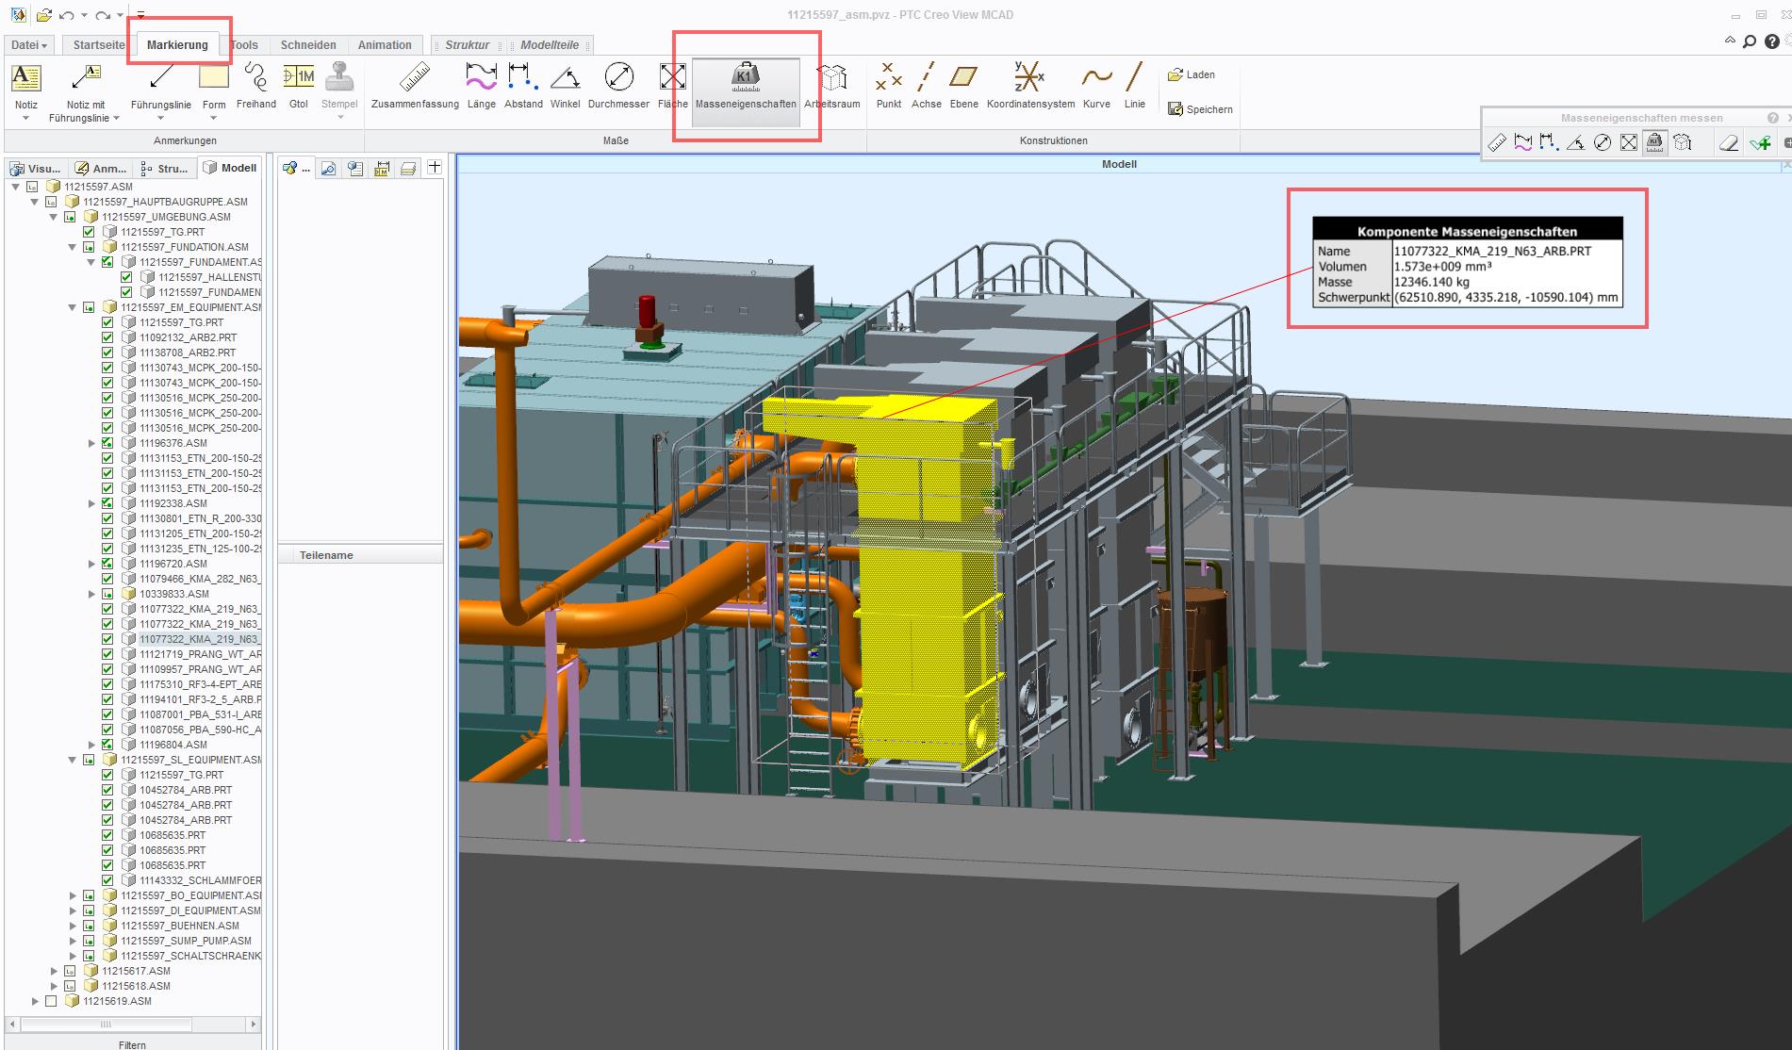Toggle checkbox for 11143332_SCHLAMMFOER
Viewport: 1792px width, 1050px height.
[107, 880]
